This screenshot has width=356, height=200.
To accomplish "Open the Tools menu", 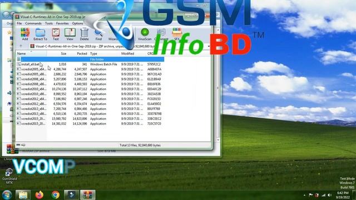I will (x=49, y=23).
